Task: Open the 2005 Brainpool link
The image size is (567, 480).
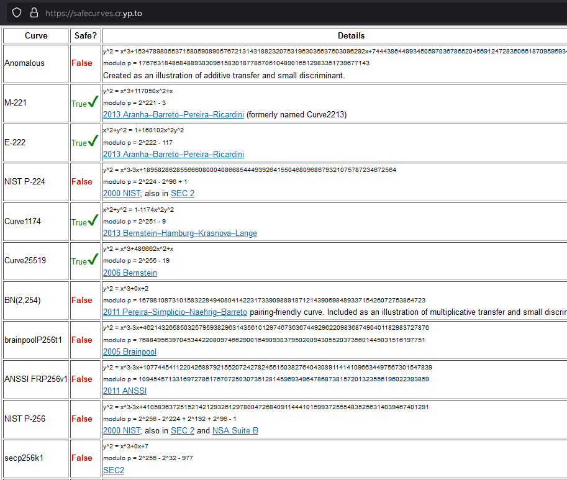Action: coord(130,351)
